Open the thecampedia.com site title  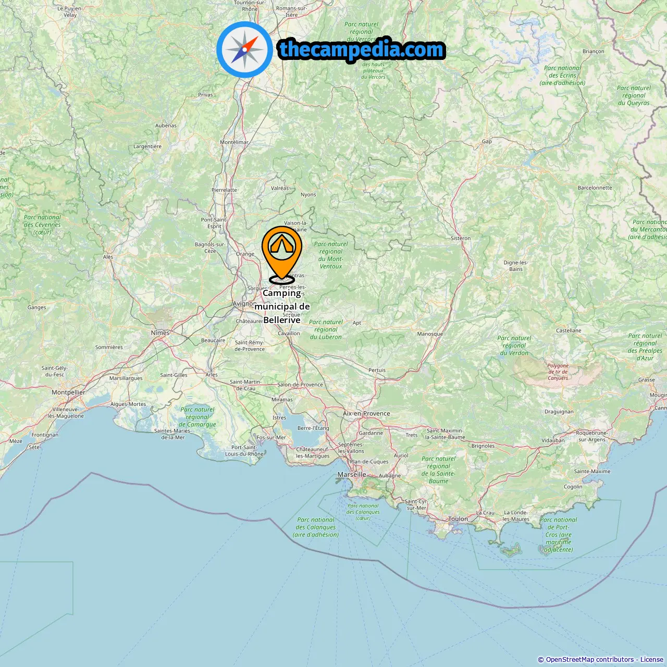[x=362, y=50]
